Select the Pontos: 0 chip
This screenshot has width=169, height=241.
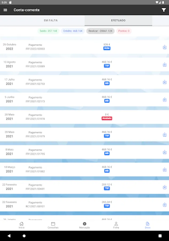(124, 31)
